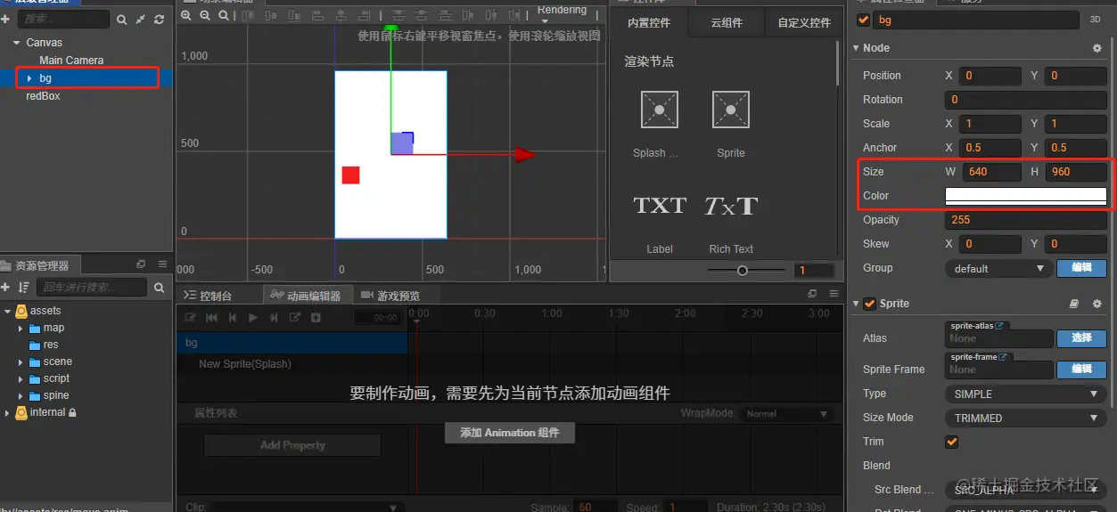1117x512 pixels.
Task: Open the WrapMode Normal dropdown
Action: point(786,414)
